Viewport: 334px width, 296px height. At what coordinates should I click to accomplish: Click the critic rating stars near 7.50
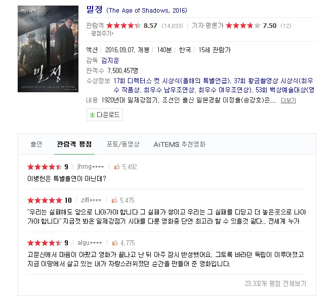(243, 26)
